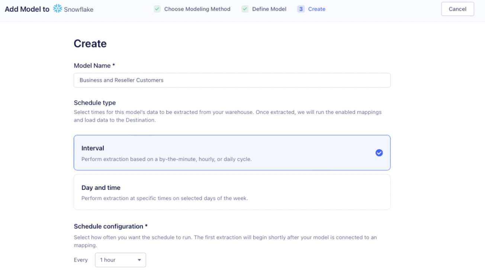This screenshot has width=485, height=273.
Task: Click the dropdown caret on the 1 hour selector
Action: point(139,260)
